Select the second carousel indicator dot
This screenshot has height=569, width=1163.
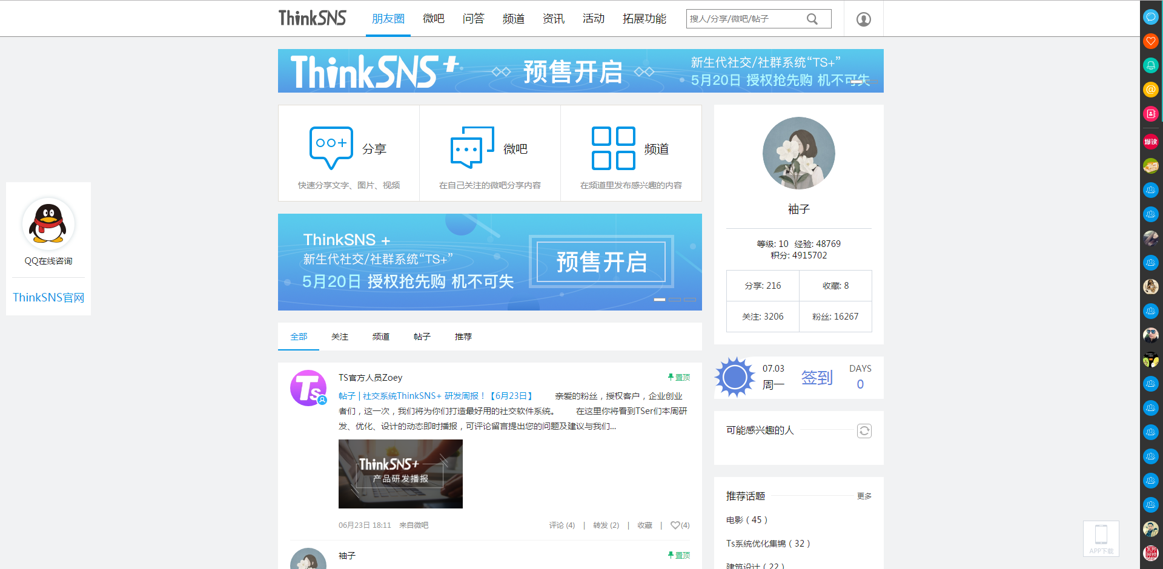click(x=676, y=299)
